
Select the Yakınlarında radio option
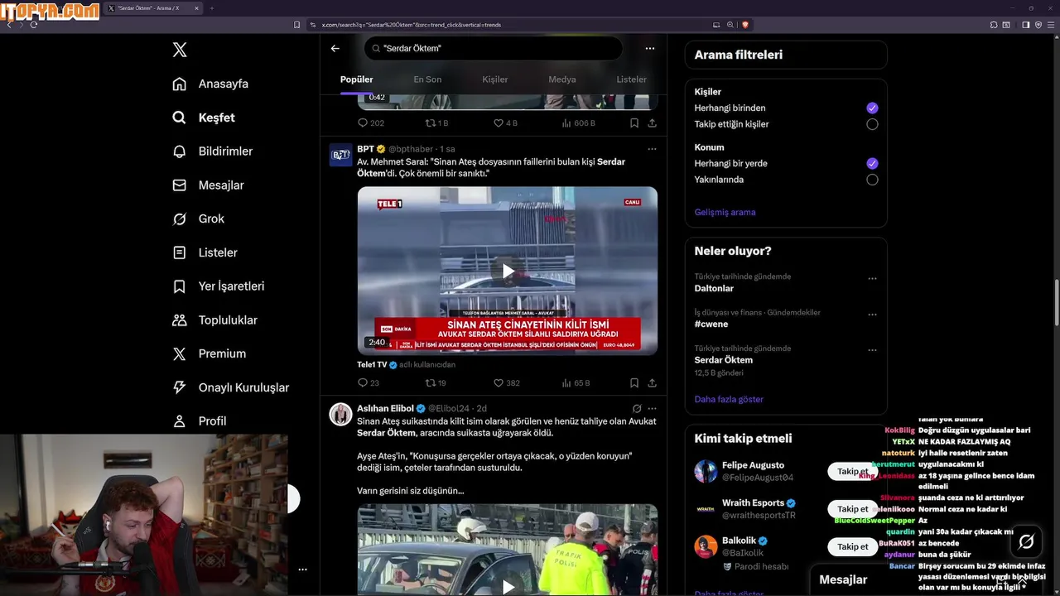point(872,180)
